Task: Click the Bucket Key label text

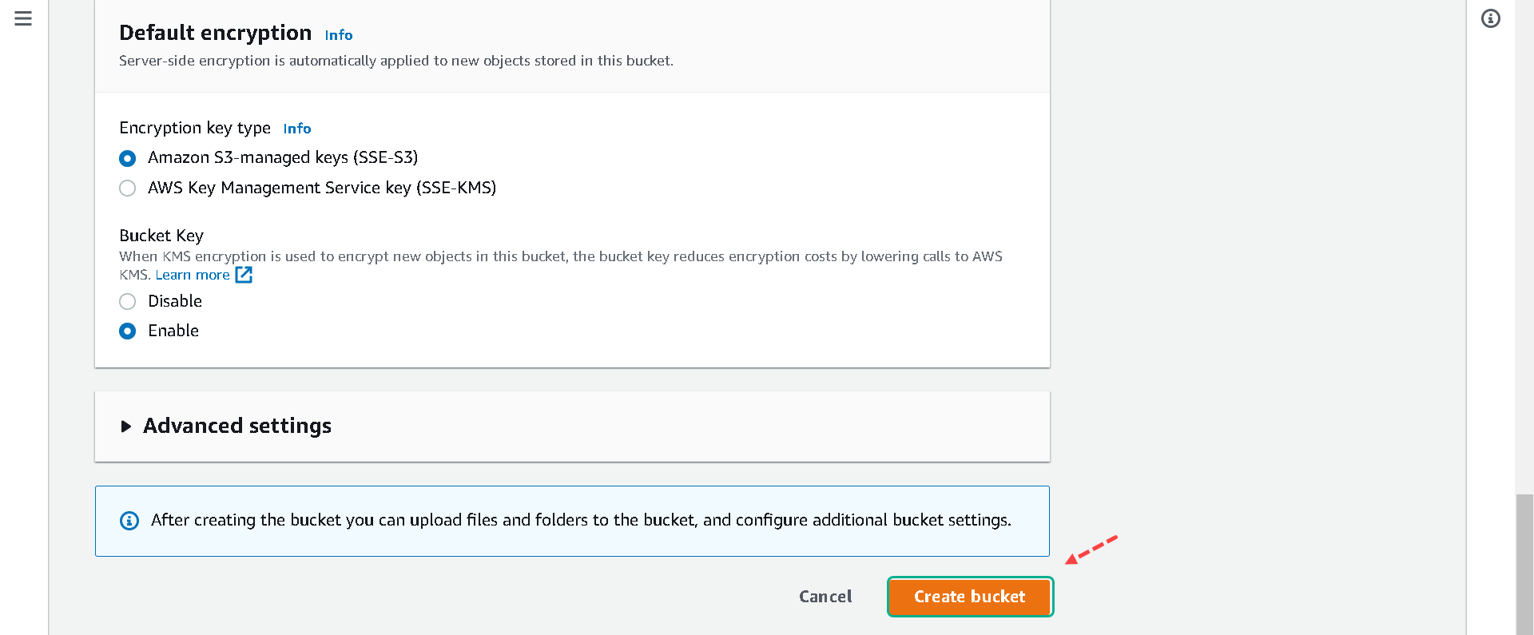Action: tap(161, 236)
